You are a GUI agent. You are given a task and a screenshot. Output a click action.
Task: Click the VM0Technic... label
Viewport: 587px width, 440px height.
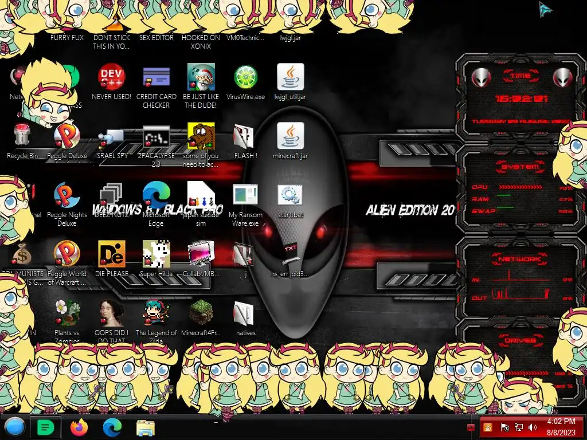pos(245,37)
